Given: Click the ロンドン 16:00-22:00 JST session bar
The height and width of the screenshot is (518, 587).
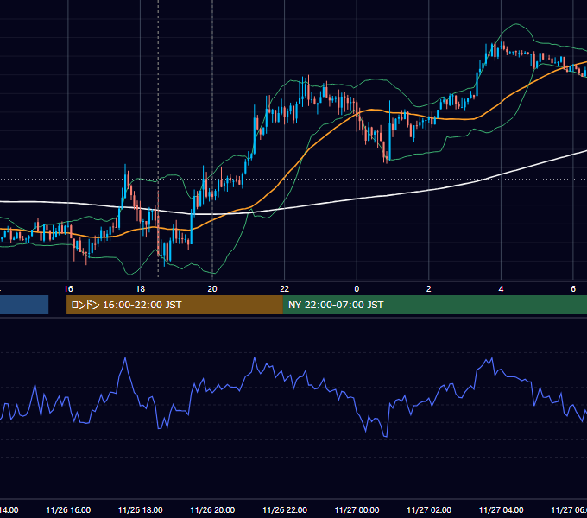Looking at the screenshot, I should [174, 305].
